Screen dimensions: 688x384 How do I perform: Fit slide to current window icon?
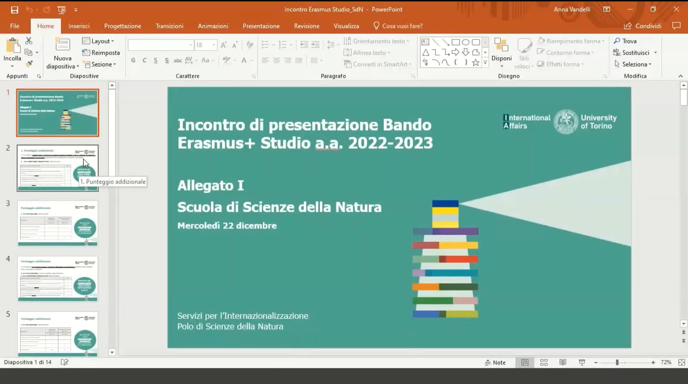click(682, 363)
